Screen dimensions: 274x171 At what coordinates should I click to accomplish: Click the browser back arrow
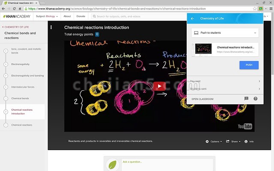coord(3,9)
